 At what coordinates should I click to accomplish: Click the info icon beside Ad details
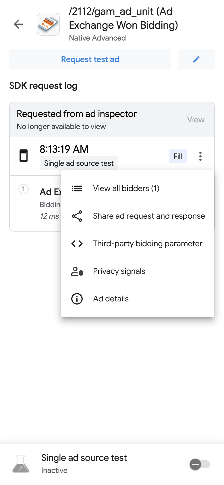(77, 299)
